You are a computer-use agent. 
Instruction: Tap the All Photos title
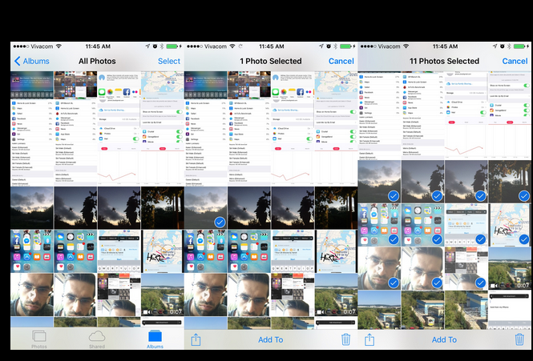click(97, 61)
